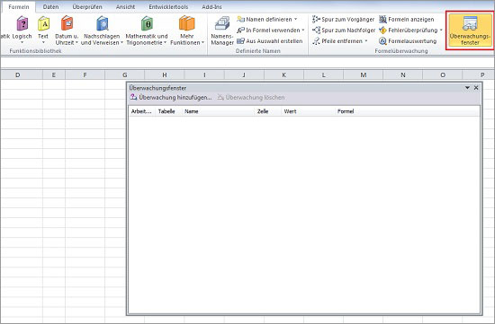495x324 pixels.
Task: Switch to the Entwicklertools ribbon tab
Action: [168, 6]
